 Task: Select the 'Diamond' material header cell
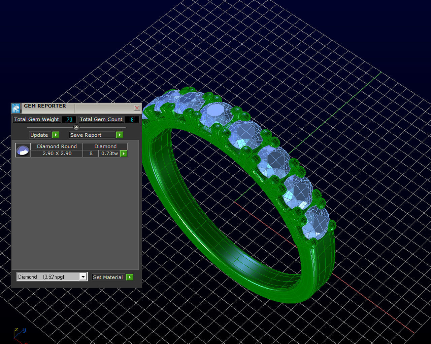105,146
